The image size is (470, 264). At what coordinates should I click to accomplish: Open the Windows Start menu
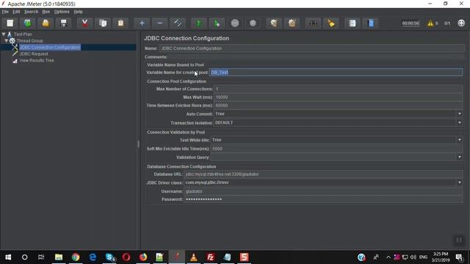coord(8,257)
